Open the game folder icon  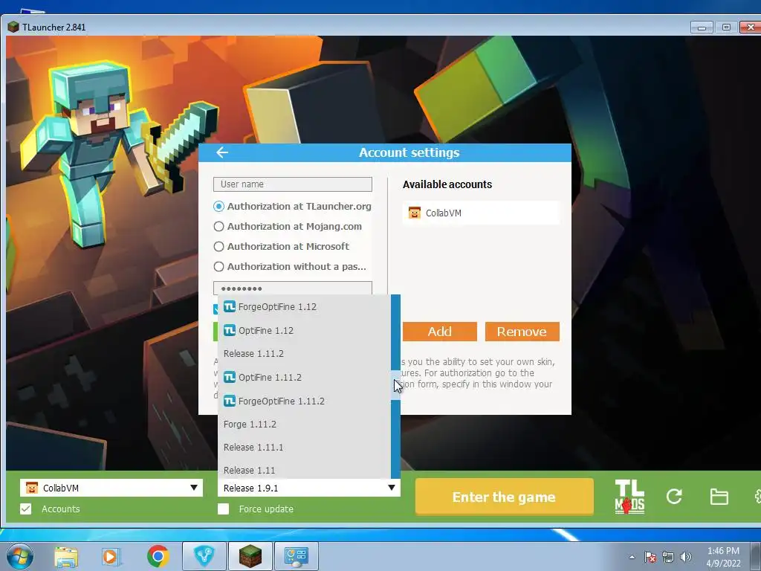pyautogui.click(x=719, y=497)
